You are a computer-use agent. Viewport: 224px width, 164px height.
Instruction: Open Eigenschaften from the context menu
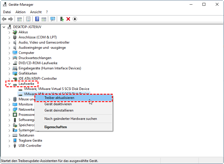coord(74,127)
